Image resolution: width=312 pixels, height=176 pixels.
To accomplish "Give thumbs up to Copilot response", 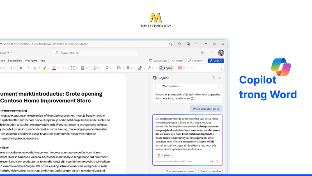I will (211, 161).
